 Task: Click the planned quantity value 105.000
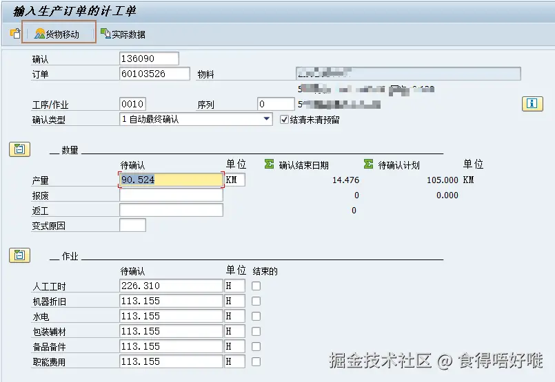[443, 180]
